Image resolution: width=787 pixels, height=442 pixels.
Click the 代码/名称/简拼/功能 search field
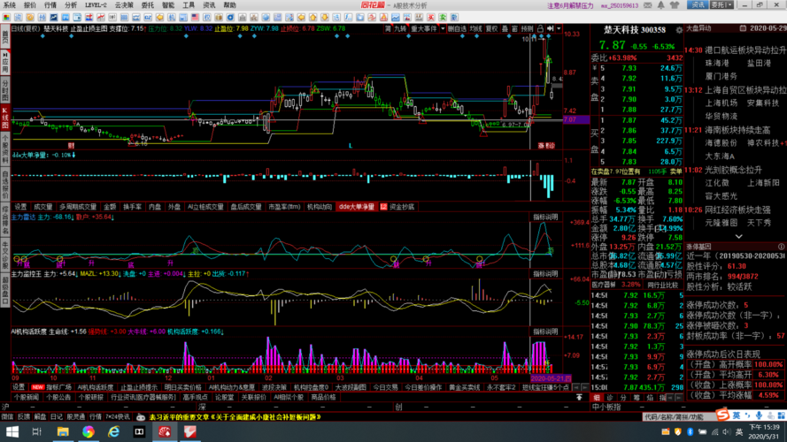coord(675,415)
